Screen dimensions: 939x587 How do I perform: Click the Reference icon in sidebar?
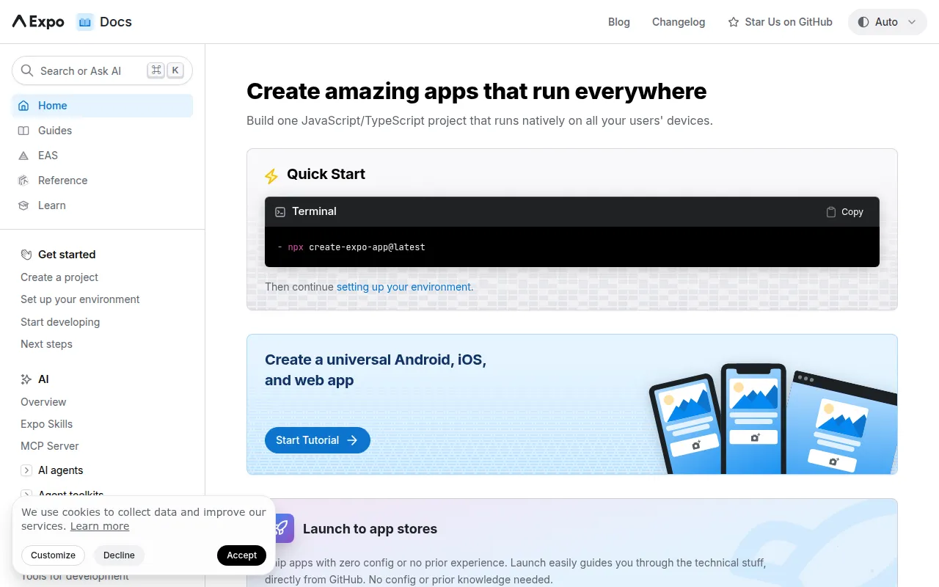click(24, 181)
